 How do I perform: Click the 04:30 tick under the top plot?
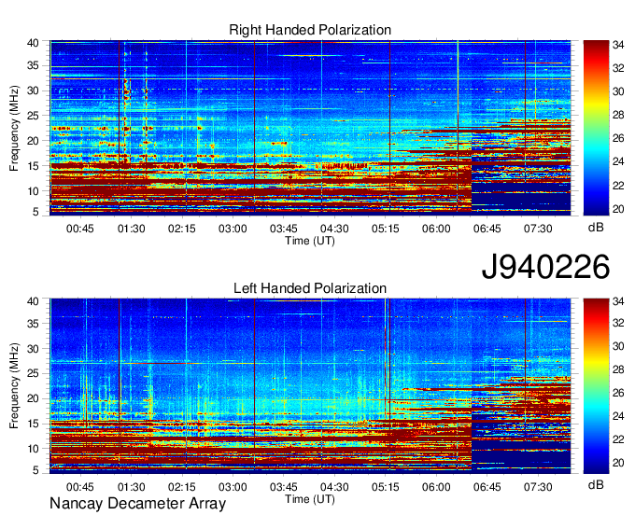(334, 229)
